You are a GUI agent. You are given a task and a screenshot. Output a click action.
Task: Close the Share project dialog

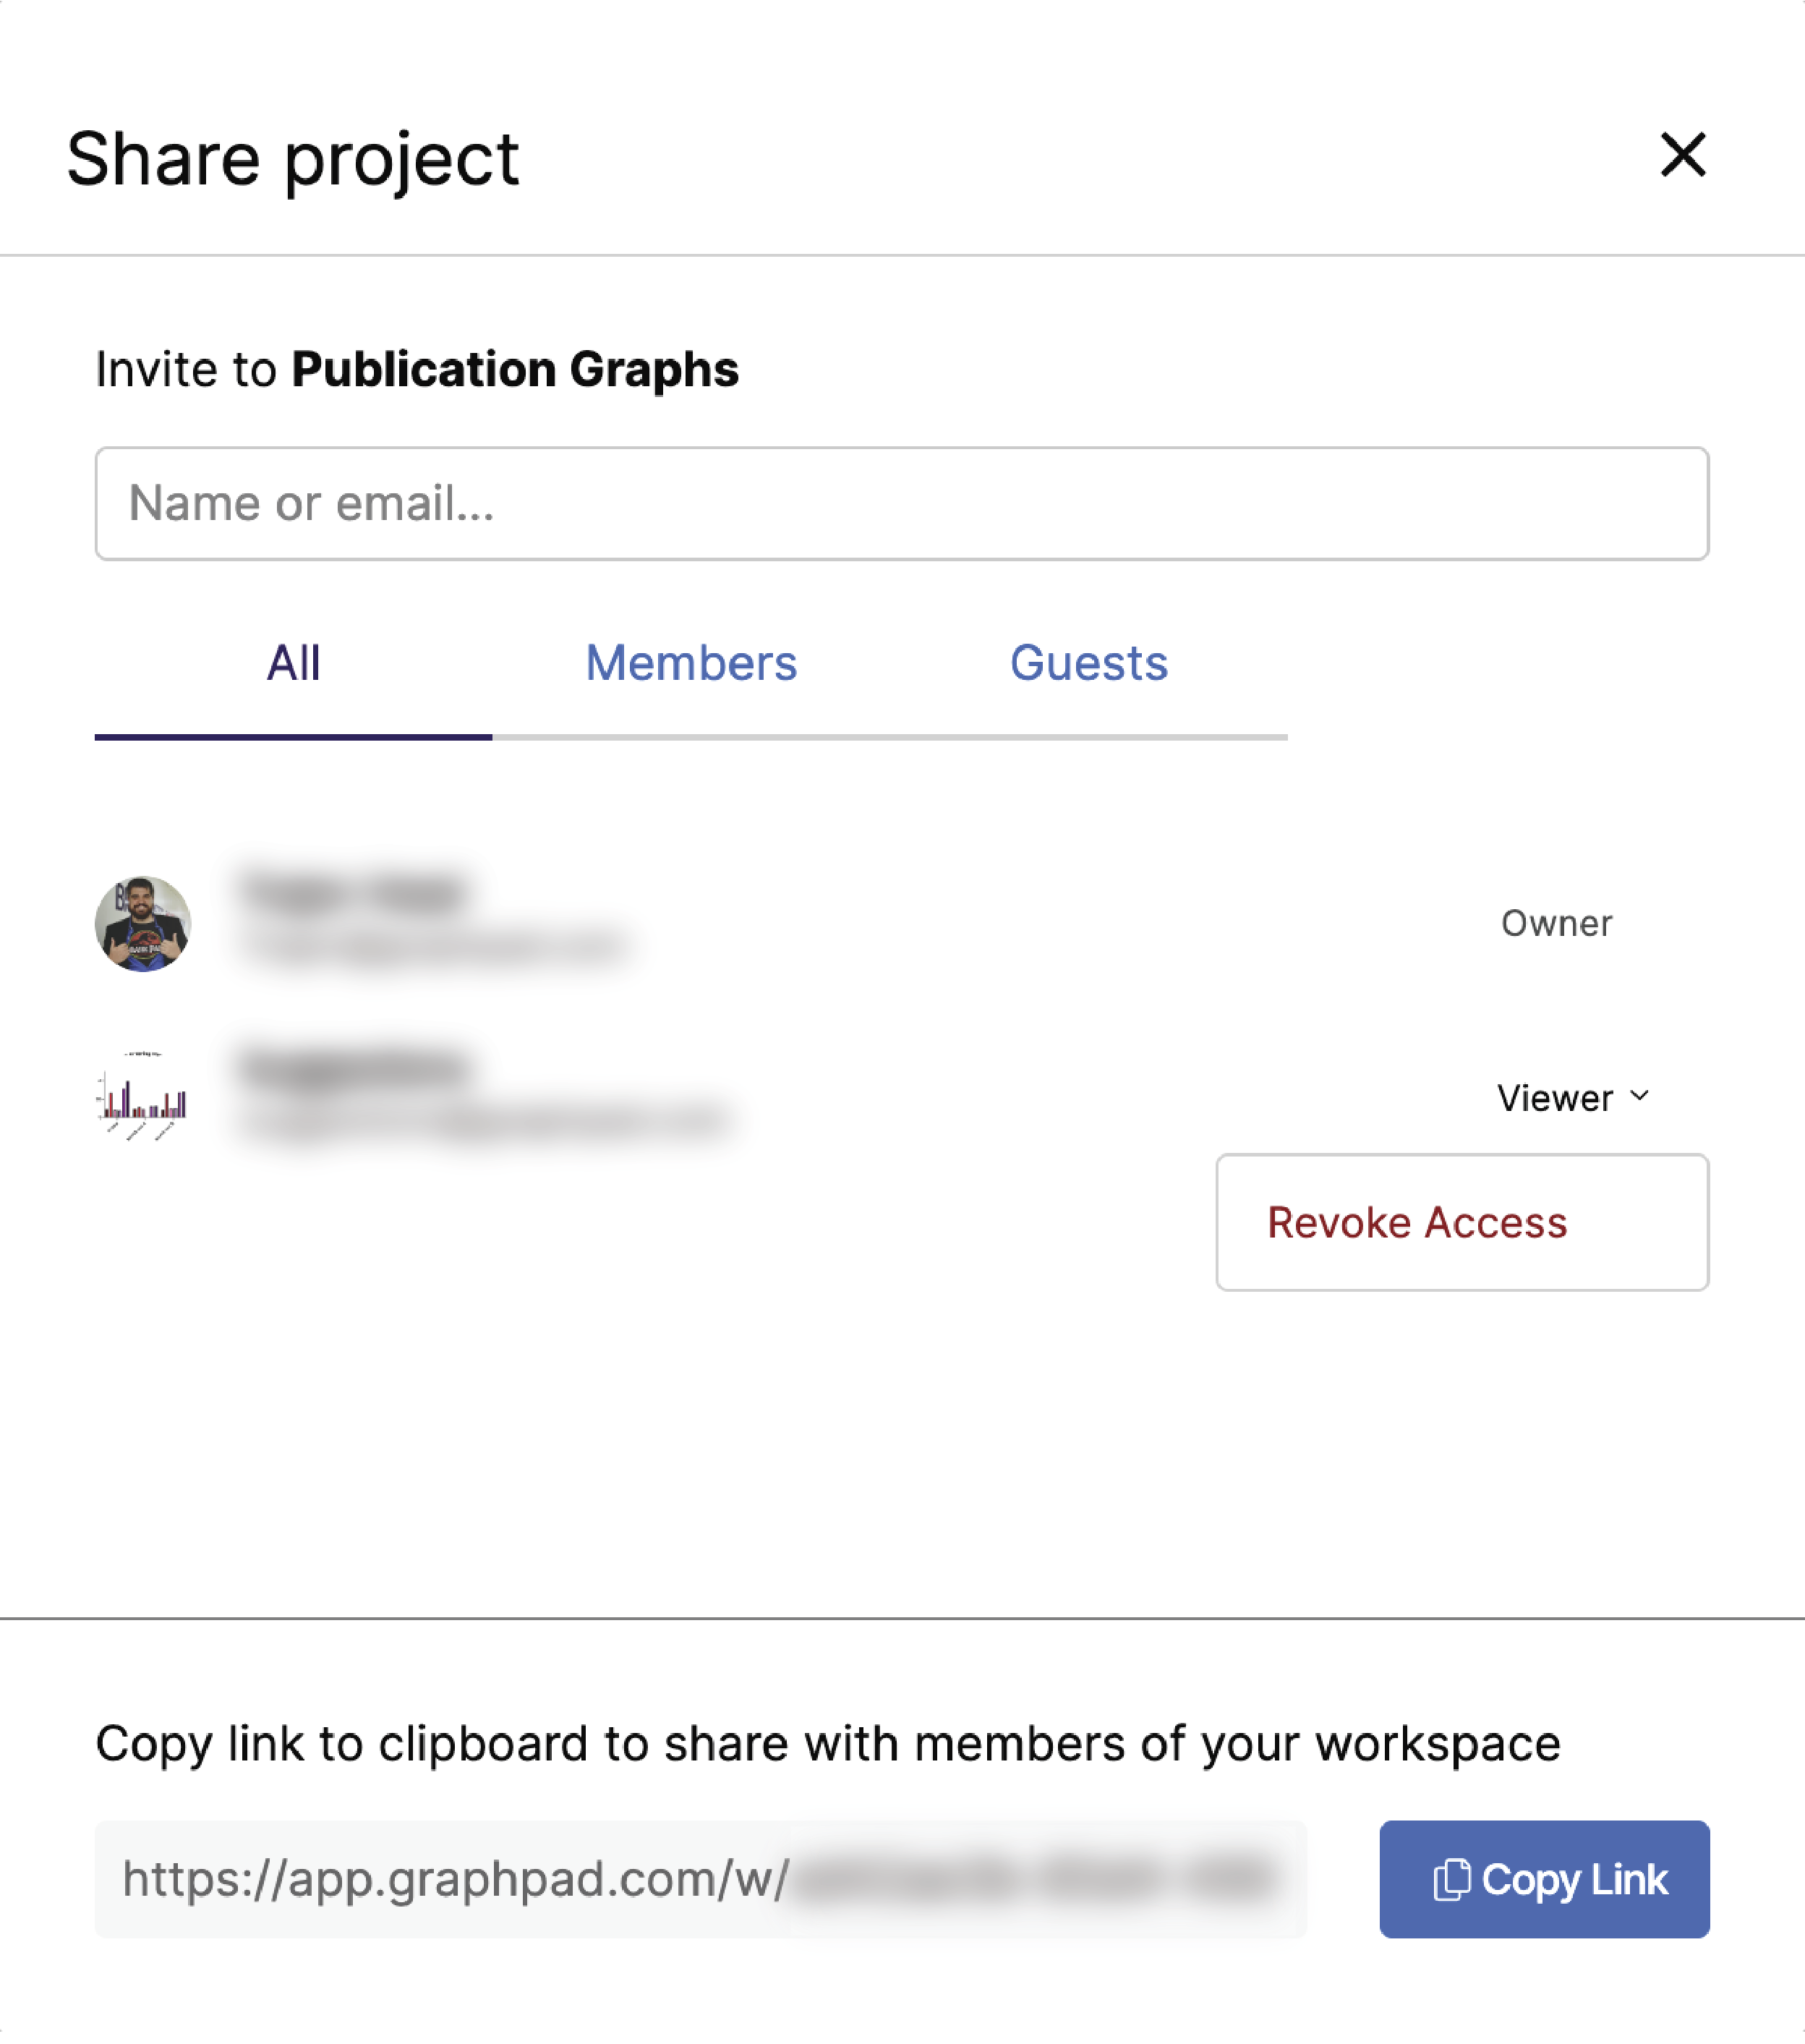[x=1682, y=155]
